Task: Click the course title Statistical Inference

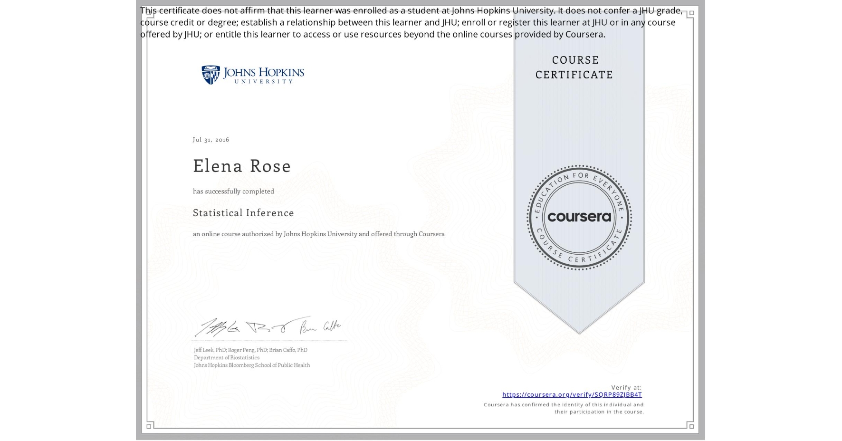Action: pos(243,213)
